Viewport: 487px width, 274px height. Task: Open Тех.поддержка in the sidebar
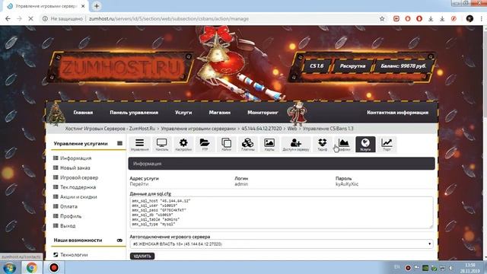coord(78,187)
